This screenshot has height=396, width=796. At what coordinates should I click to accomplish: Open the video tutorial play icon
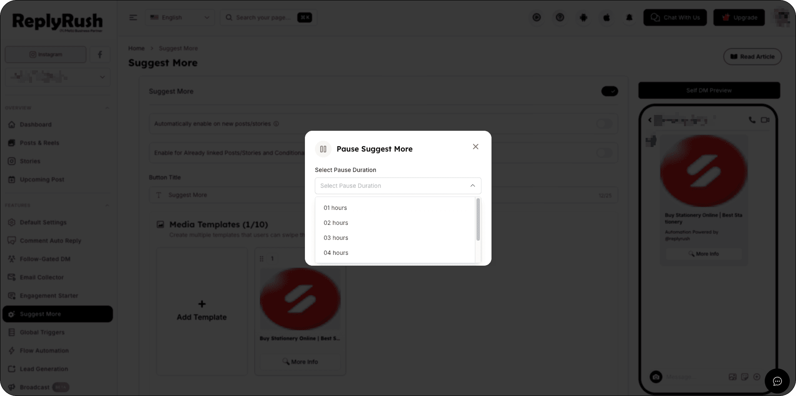[536, 17]
